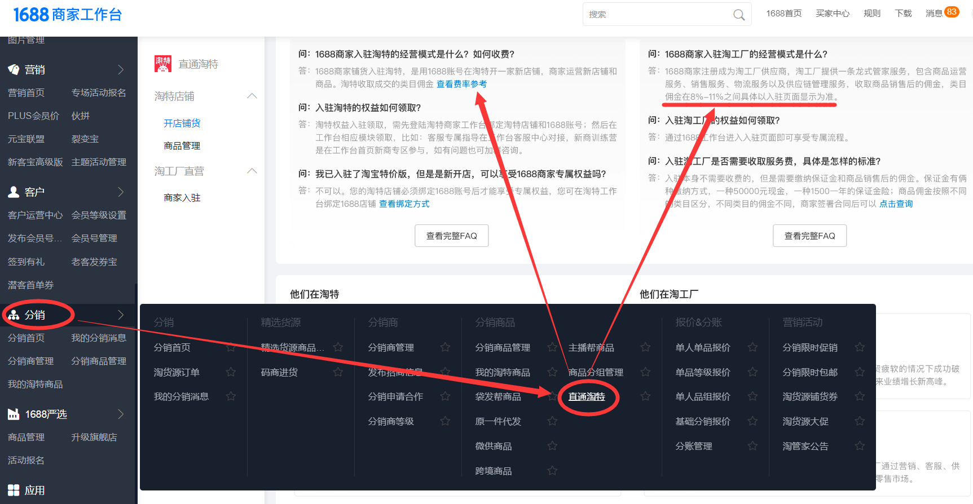The width and height of the screenshot is (973, 504).
Task: Open 营销首页 in sidebar
Action: [x=26, y=92]
